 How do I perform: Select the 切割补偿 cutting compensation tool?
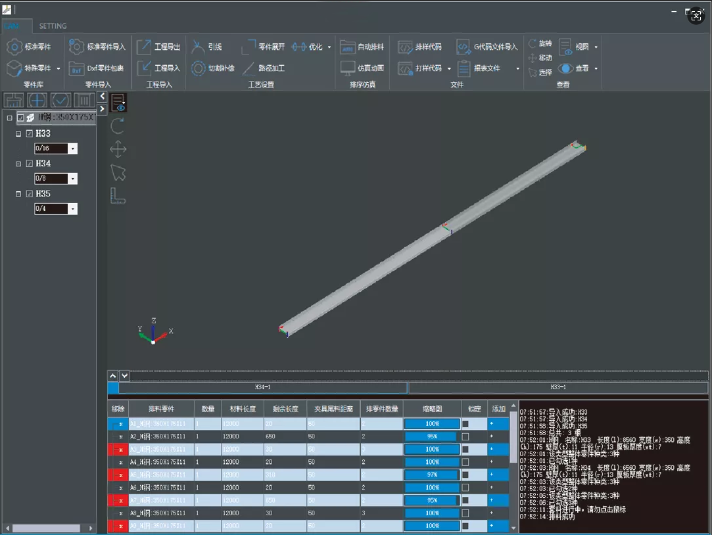pos(199,68)
